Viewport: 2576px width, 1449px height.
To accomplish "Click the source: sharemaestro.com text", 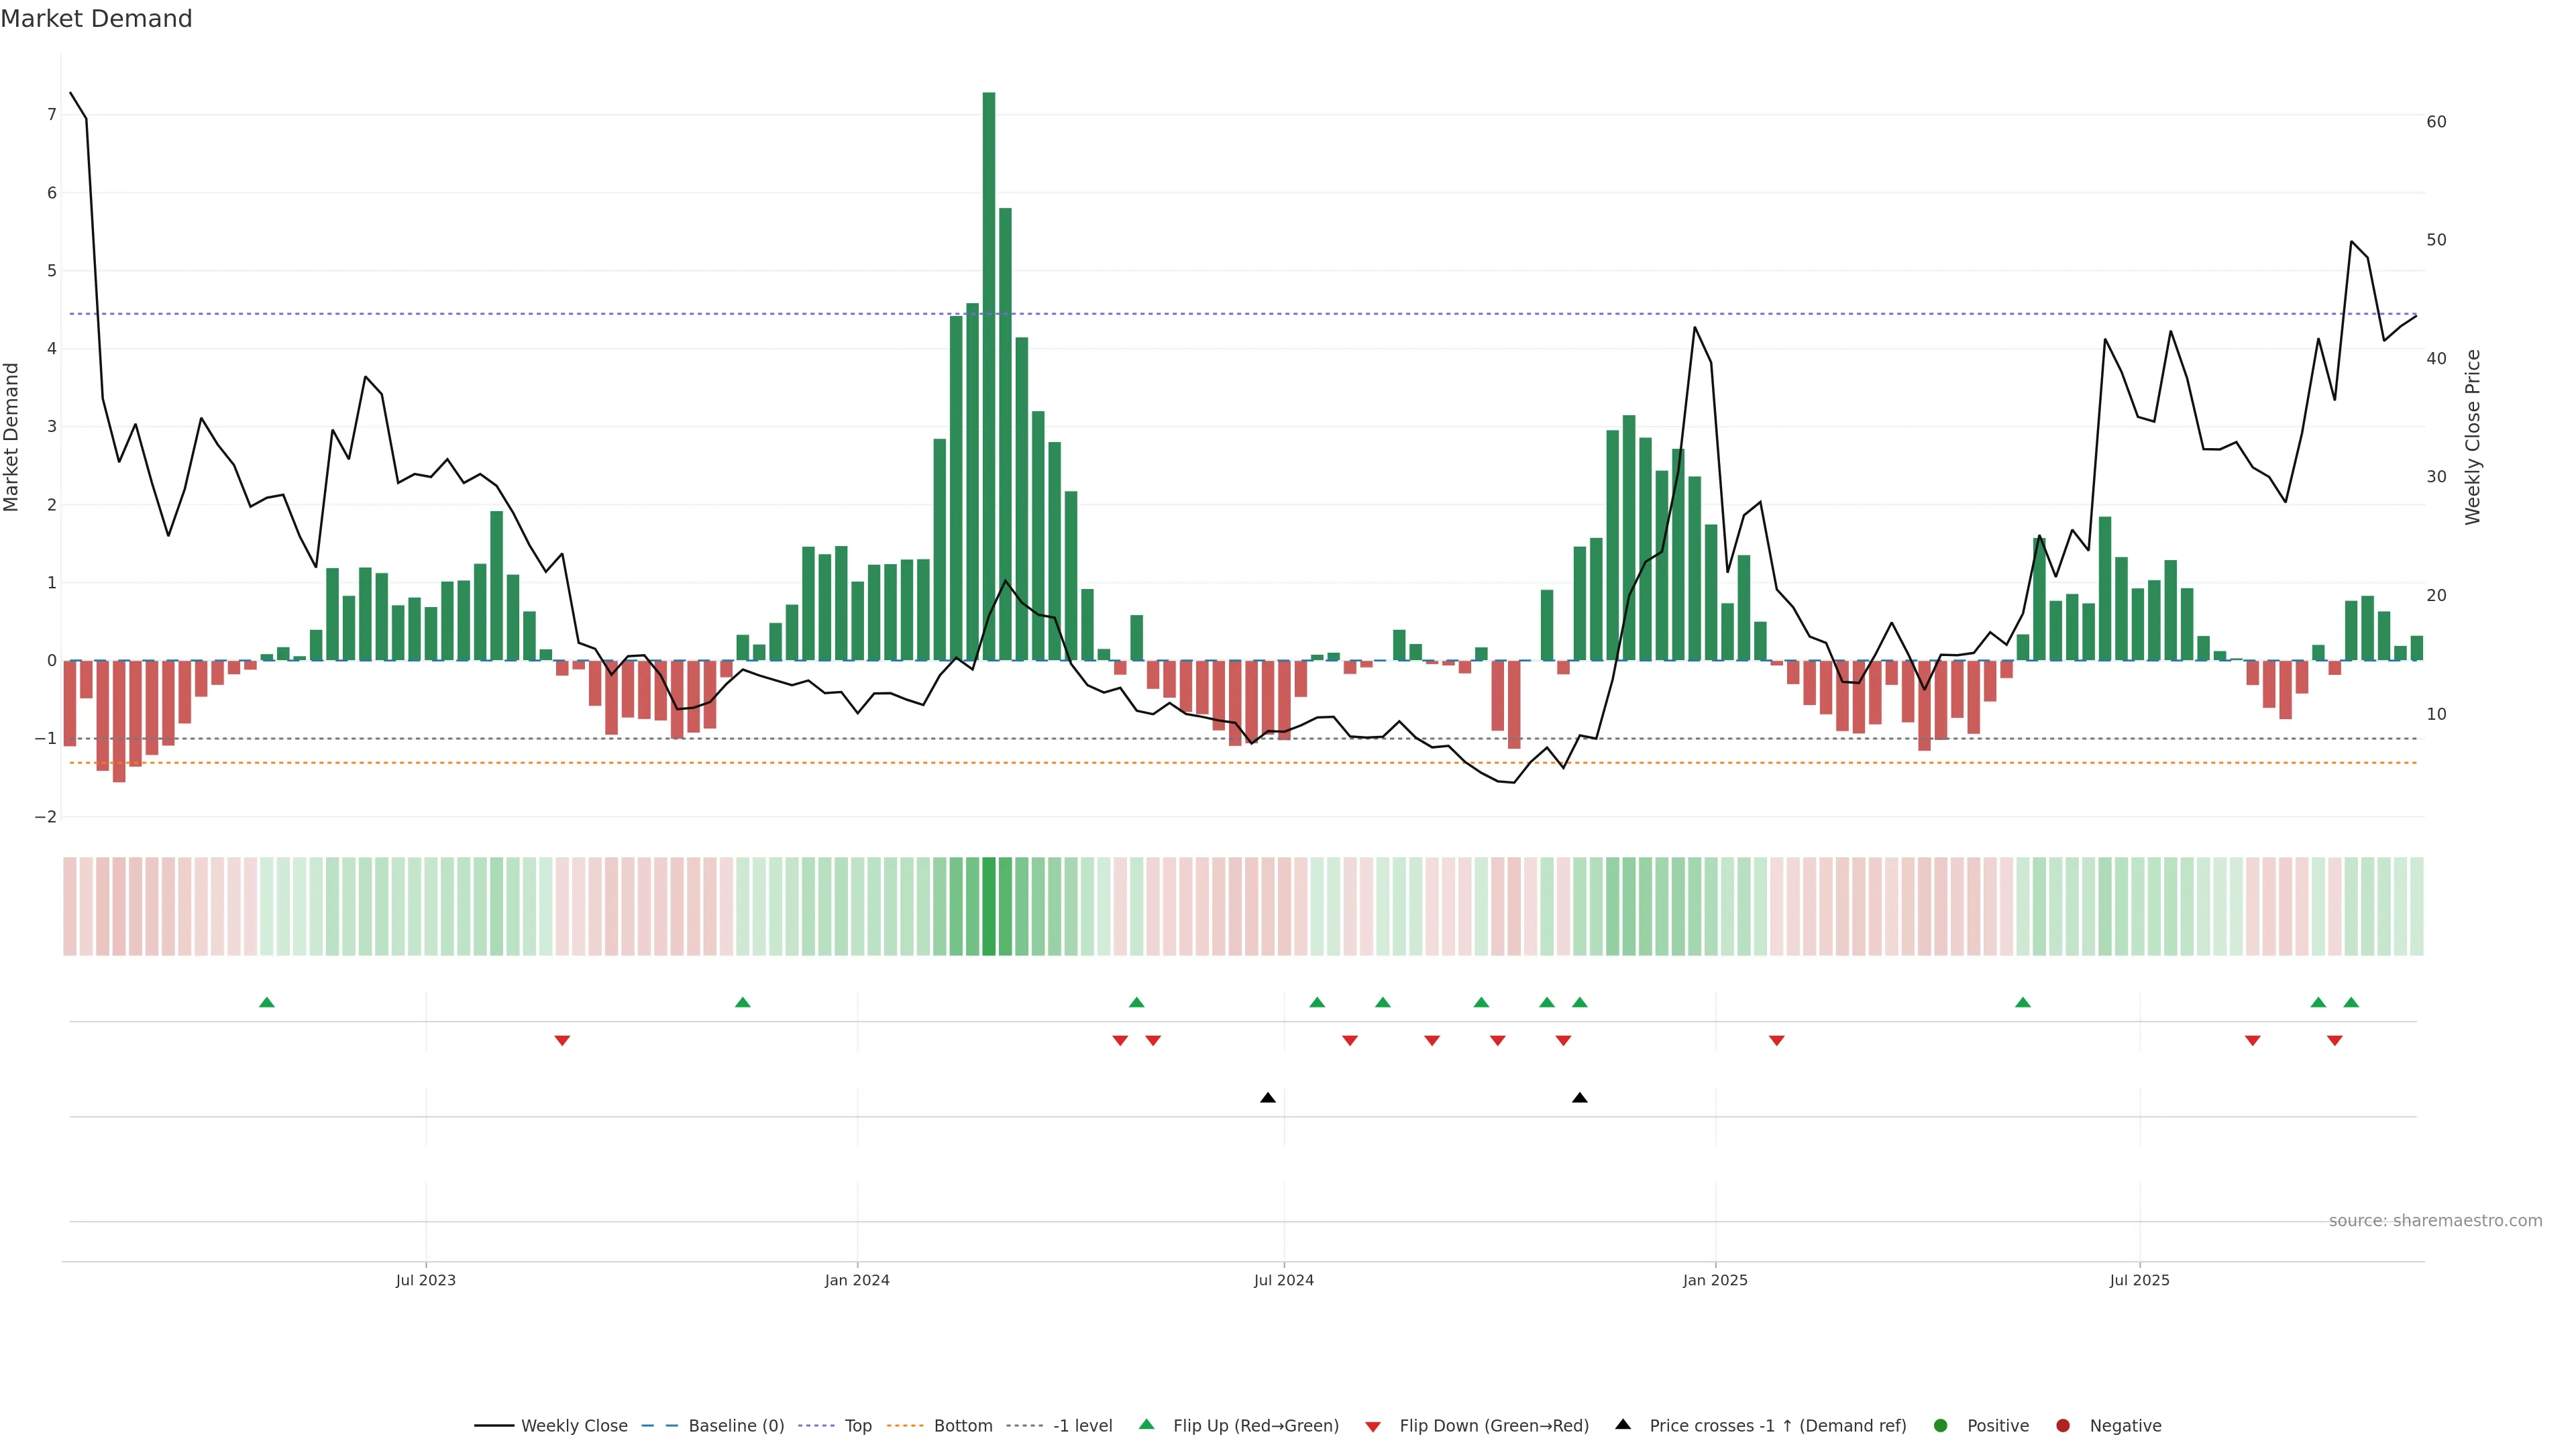I will point(2435,1220).
